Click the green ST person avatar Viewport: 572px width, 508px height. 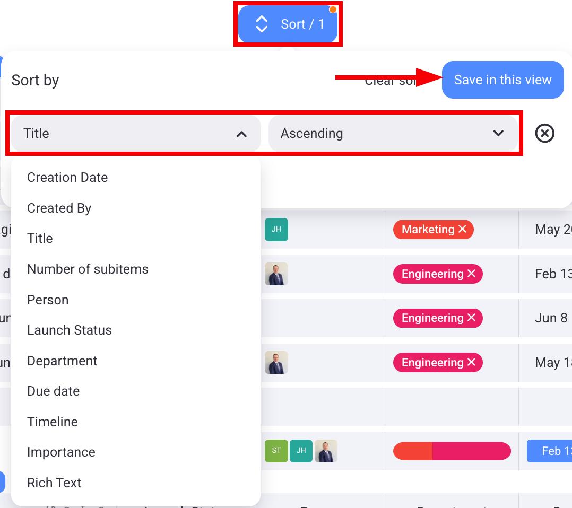coord(276,451)
